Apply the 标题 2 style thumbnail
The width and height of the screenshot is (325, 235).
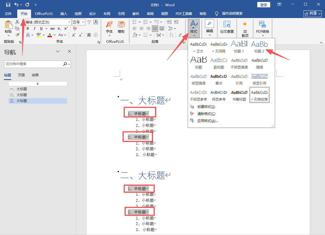click(x=259, y=46)
